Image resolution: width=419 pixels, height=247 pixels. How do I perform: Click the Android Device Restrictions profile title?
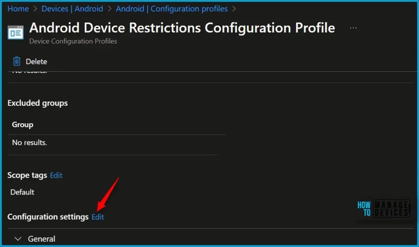tap(181, 28)
